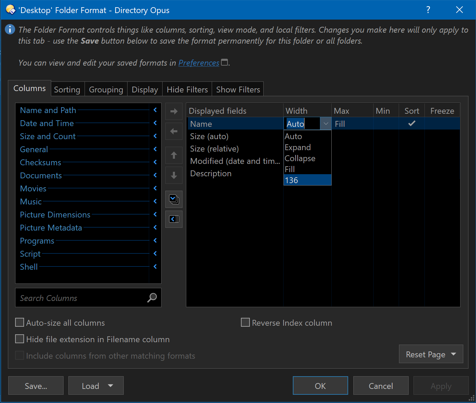Click the collapse all categories icon

pyautogui.click(x=174, y=219)
